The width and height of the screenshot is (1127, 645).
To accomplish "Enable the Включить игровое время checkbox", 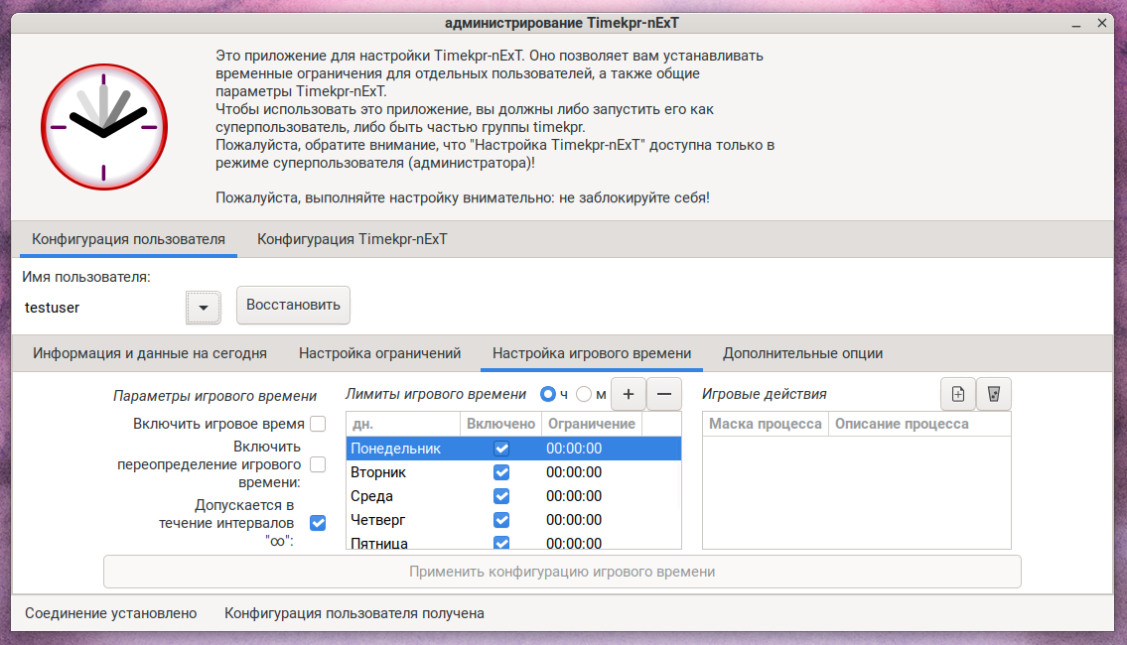I will pos(318,424).
